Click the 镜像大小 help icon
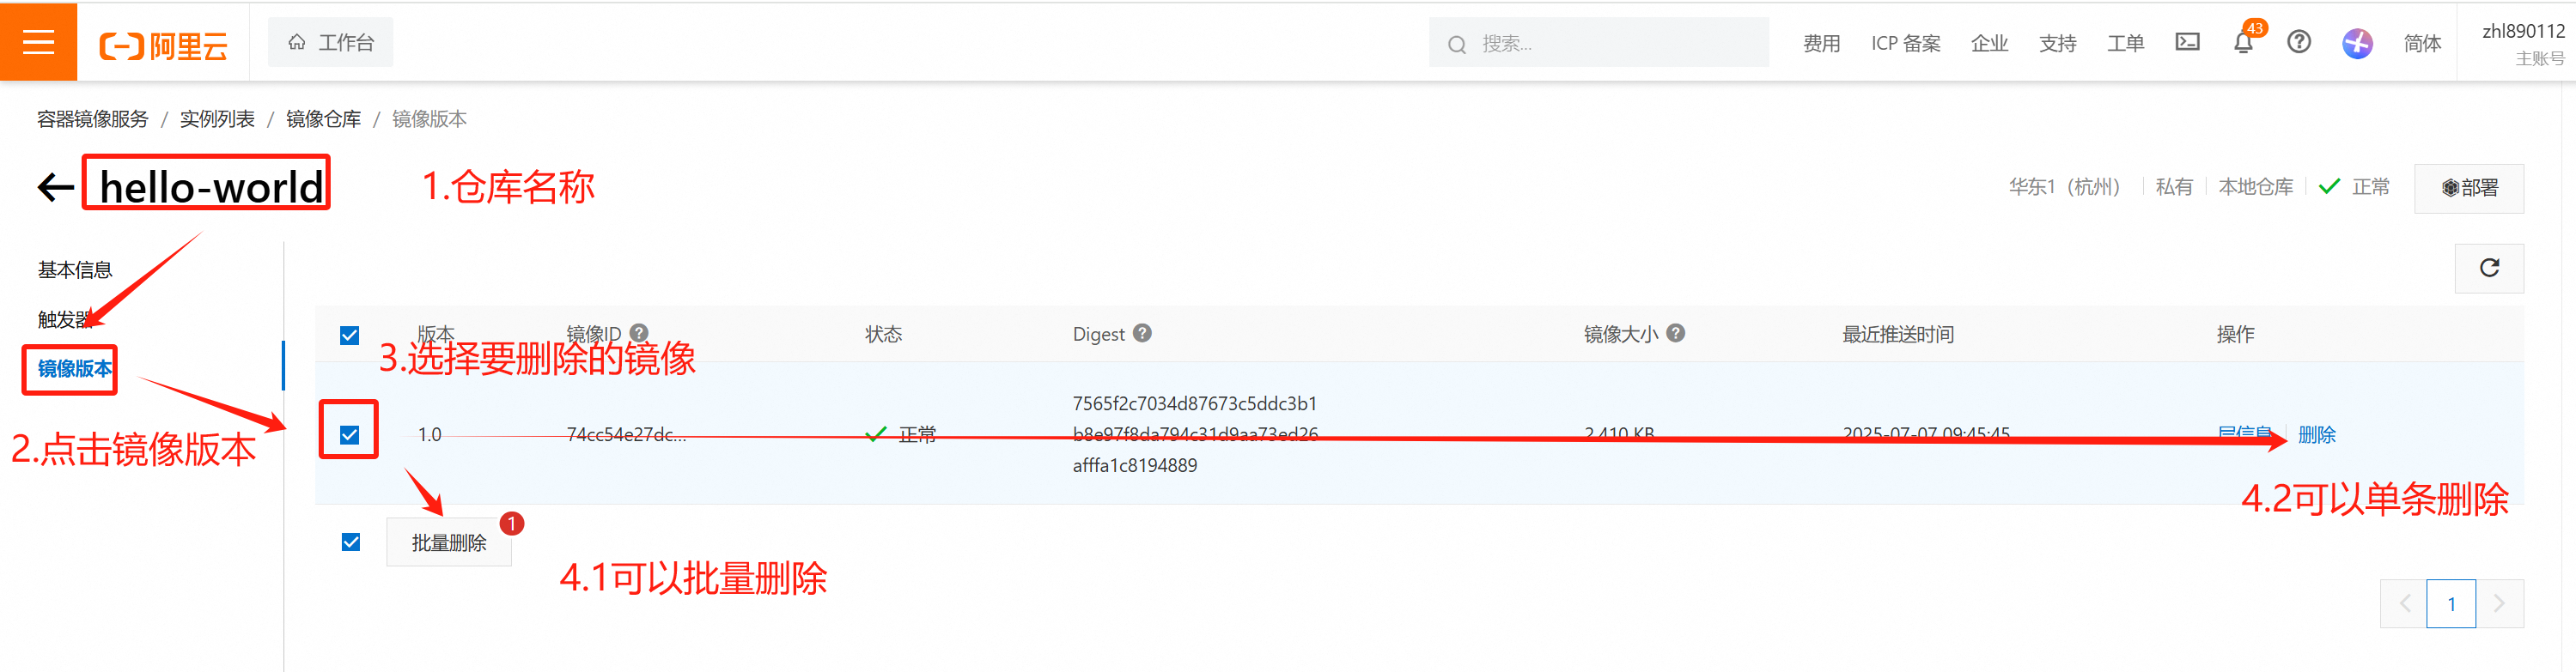The width and height of the screenshot is (2576, 672). (x=1676, y=332)
